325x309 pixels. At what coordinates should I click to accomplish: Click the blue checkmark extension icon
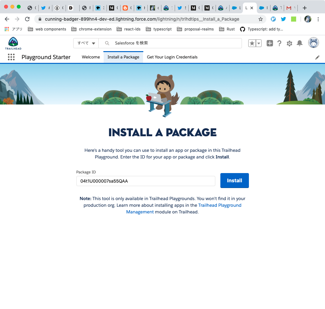tap(273, 19)
